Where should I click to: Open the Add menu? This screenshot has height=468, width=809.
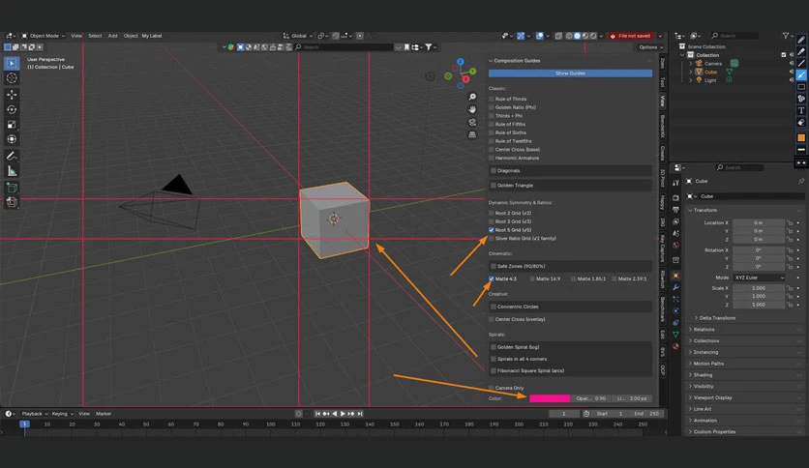[x=112, y=36]
